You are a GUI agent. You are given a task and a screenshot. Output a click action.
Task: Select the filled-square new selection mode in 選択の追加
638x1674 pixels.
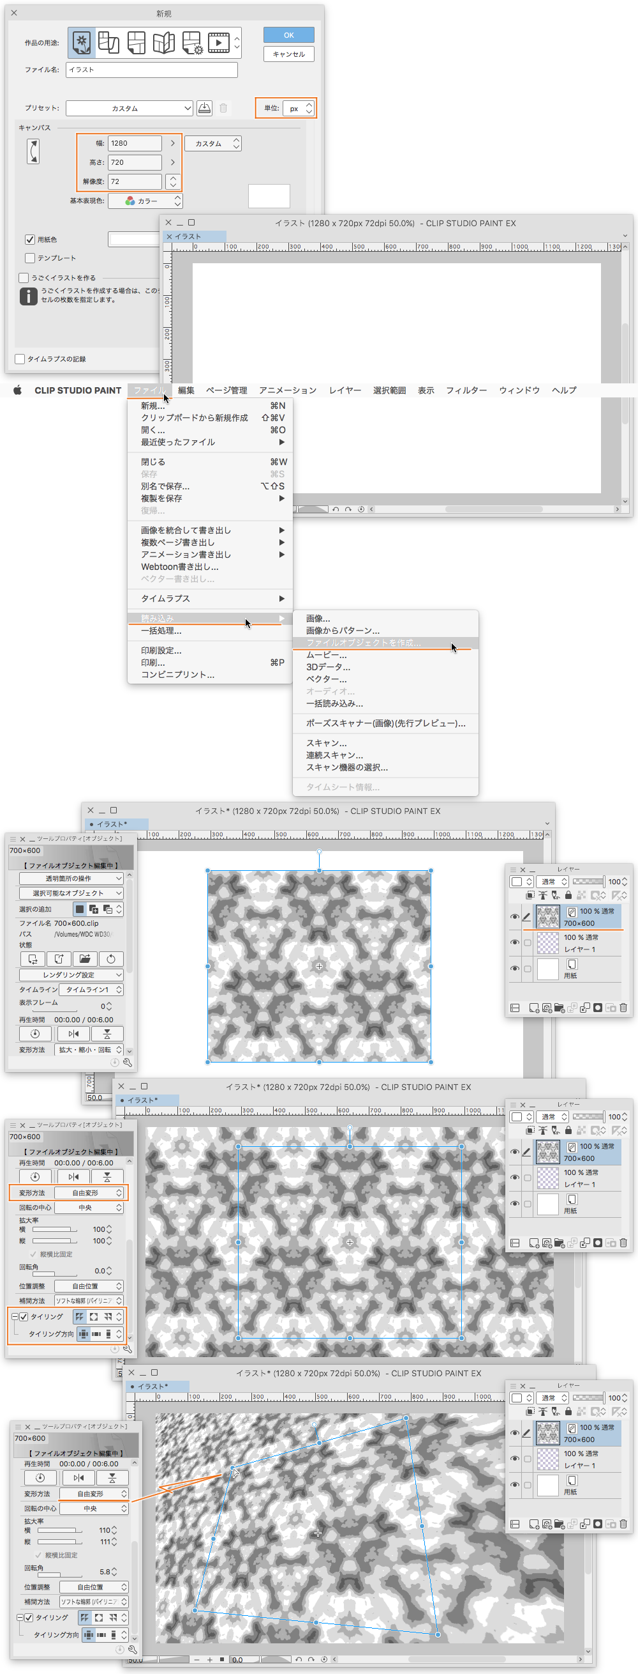(x=80, y=909)
